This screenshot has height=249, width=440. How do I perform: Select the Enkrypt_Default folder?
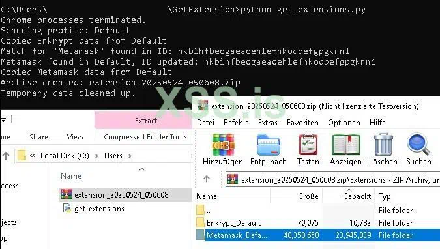(233, 223)
